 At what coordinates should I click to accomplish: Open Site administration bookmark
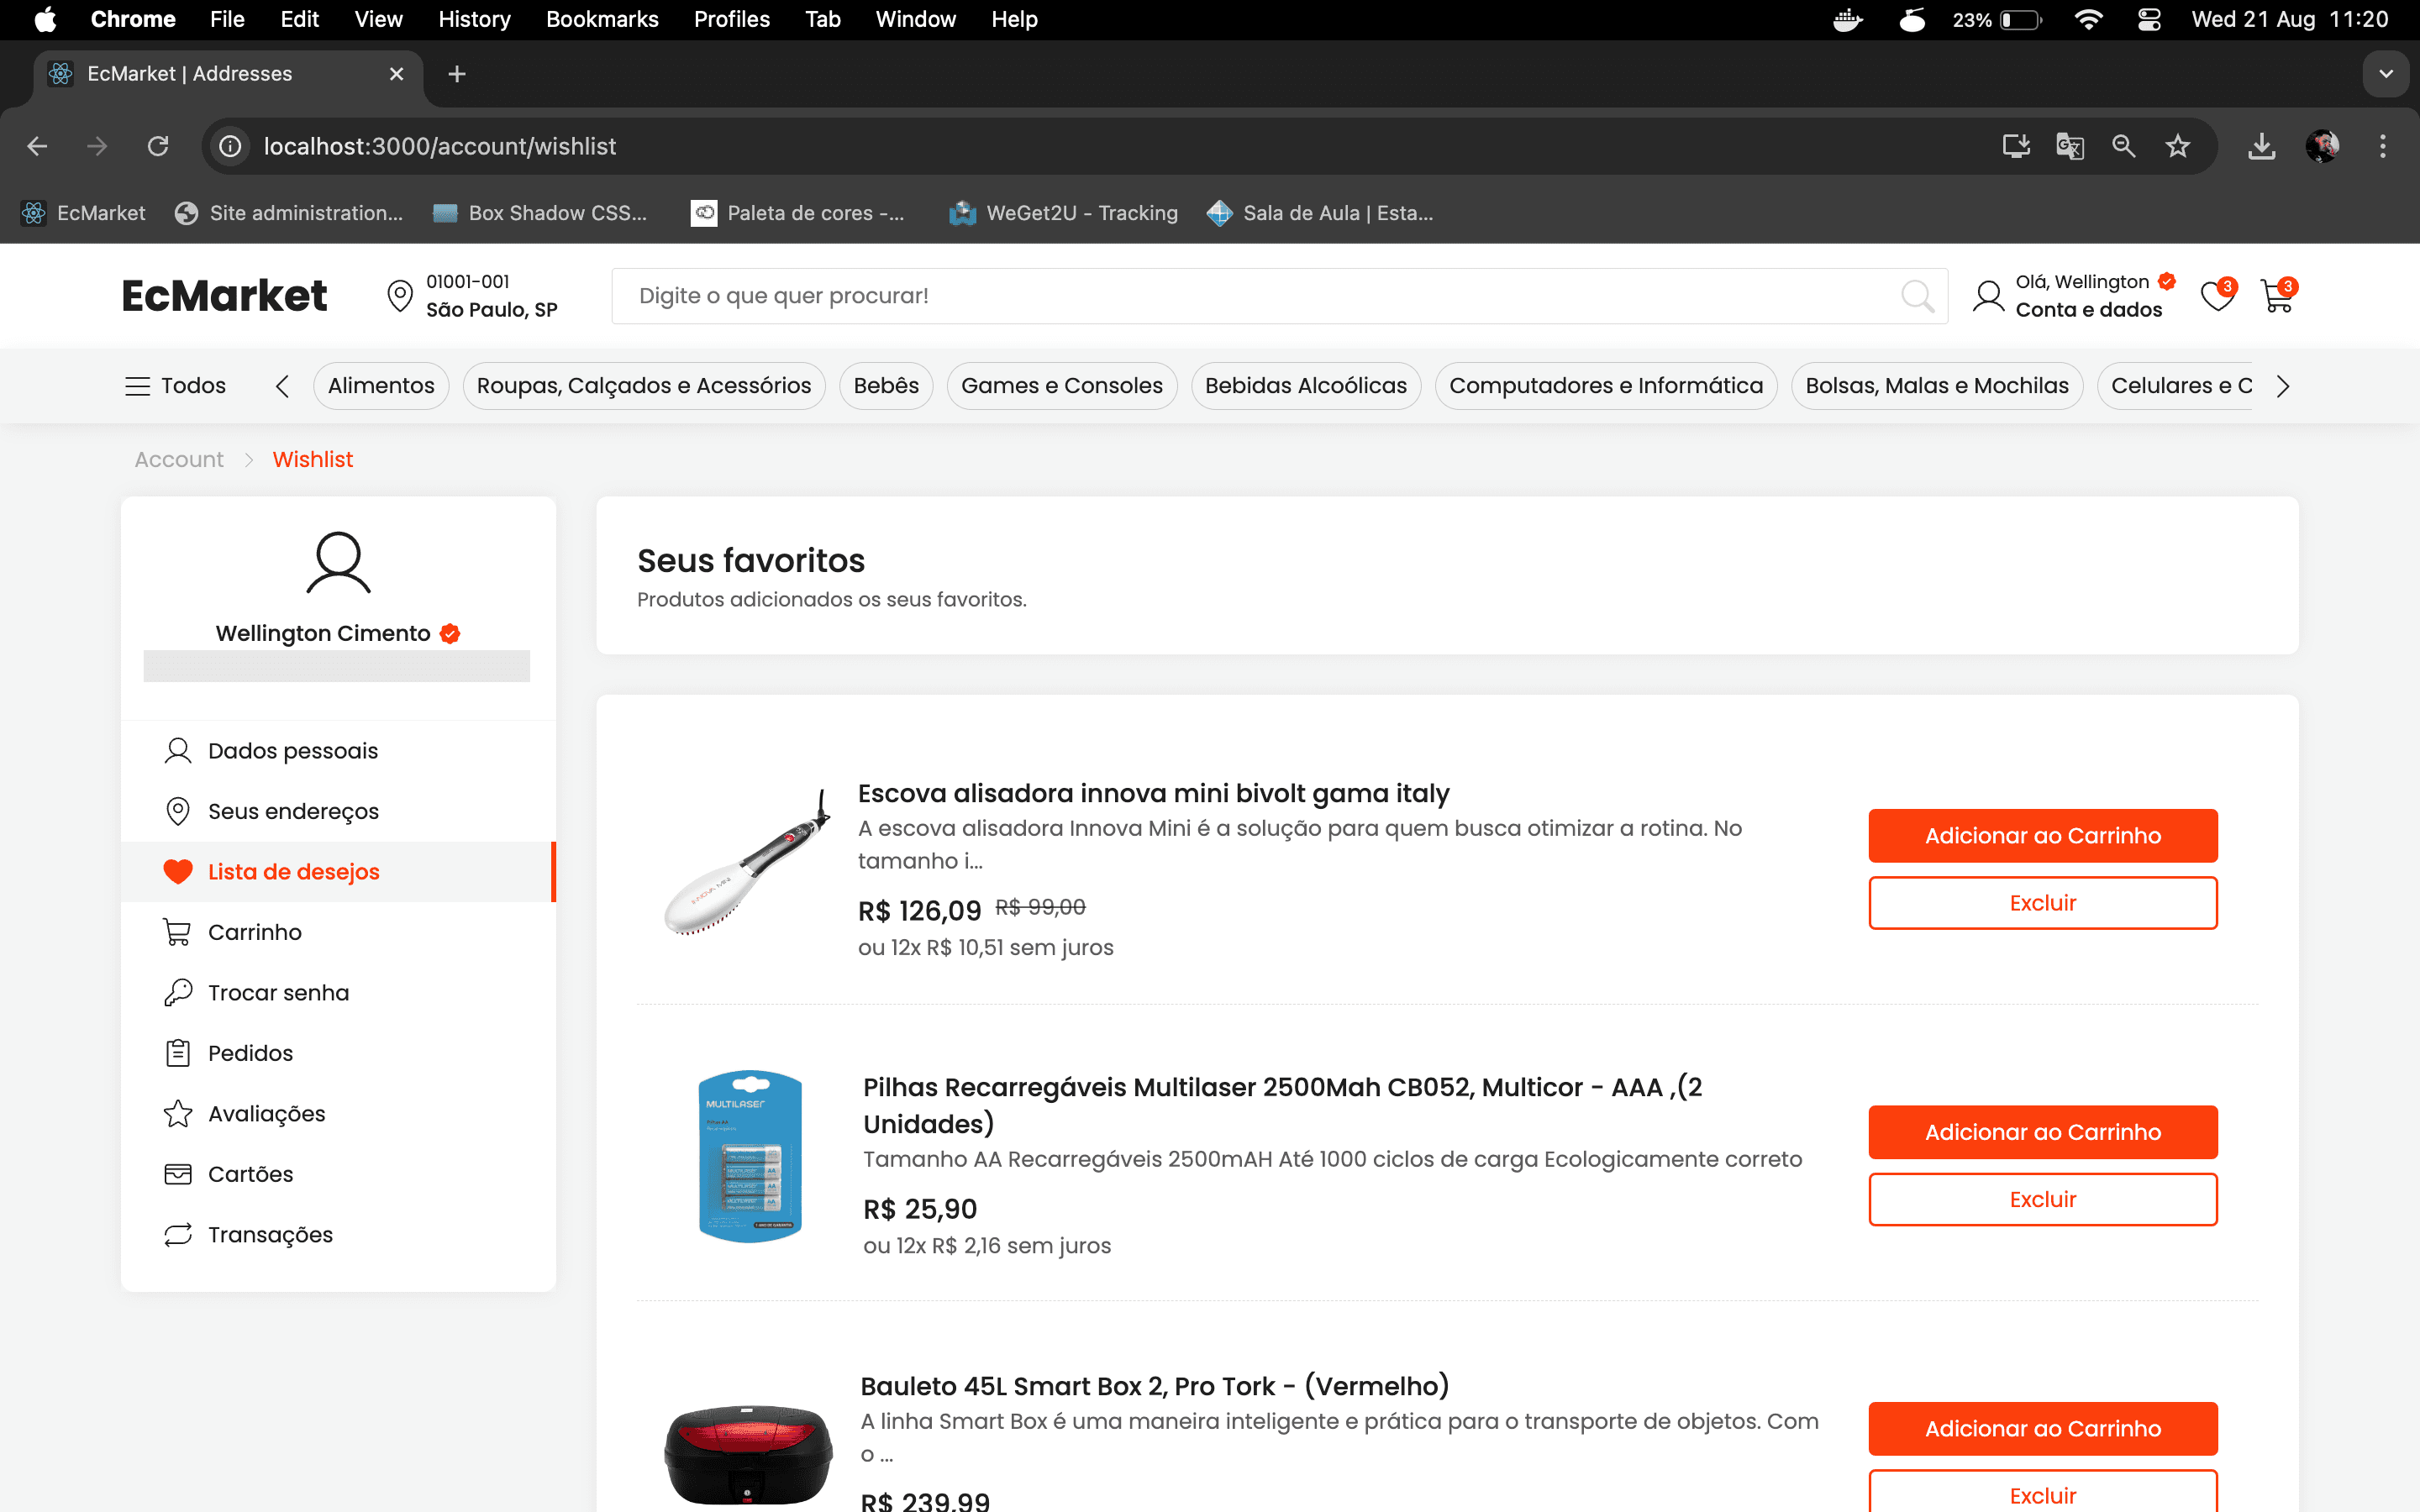288,213
